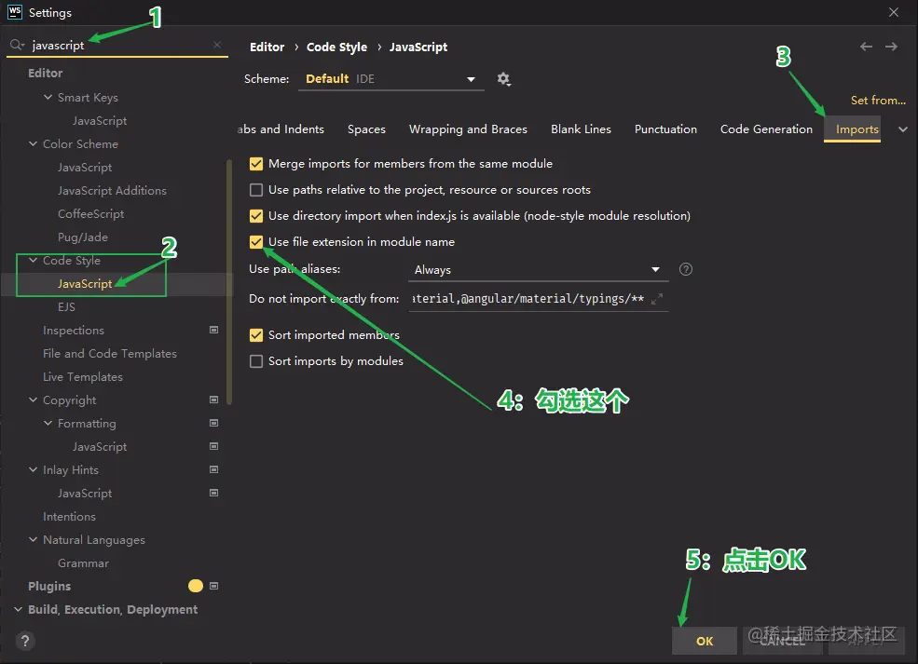918x664 pixels.
Task: Click the WebStorm logo icon in title bar
Action: tap(15, 12)
